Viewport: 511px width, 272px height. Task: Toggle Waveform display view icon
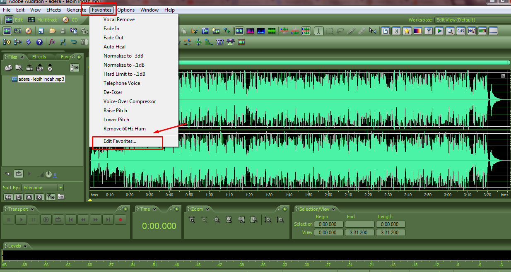tap(239, 31)
